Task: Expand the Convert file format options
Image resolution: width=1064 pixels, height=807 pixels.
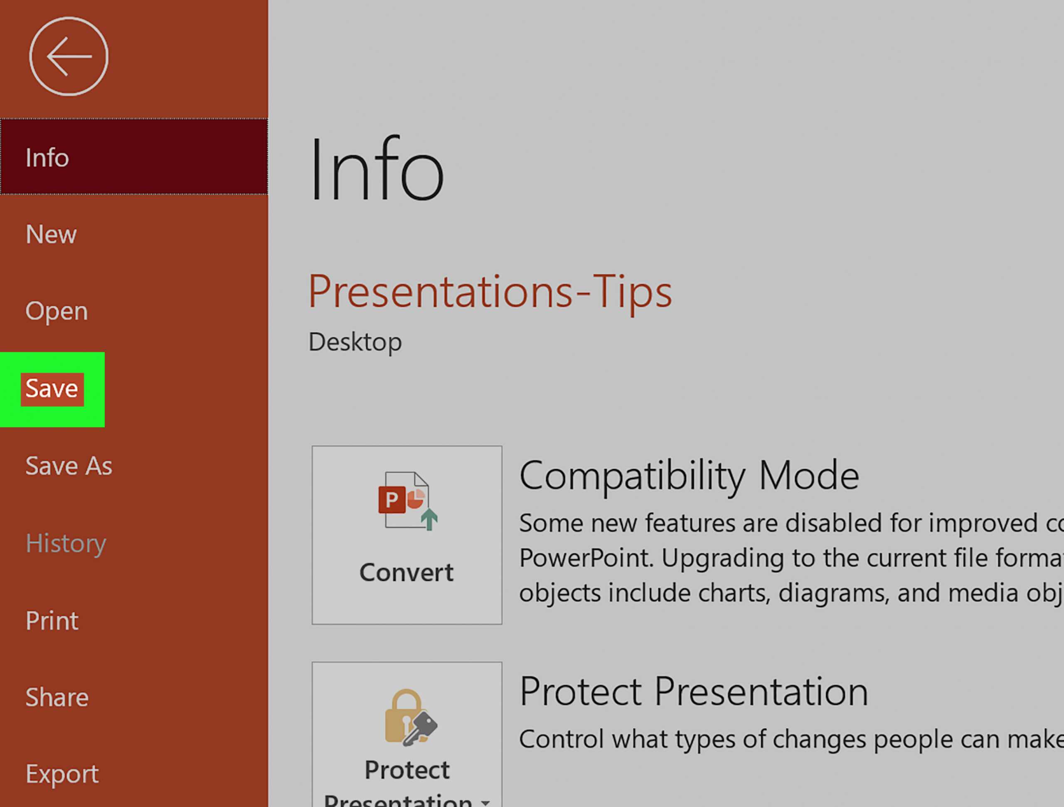Action: click(x=406, y=535)
